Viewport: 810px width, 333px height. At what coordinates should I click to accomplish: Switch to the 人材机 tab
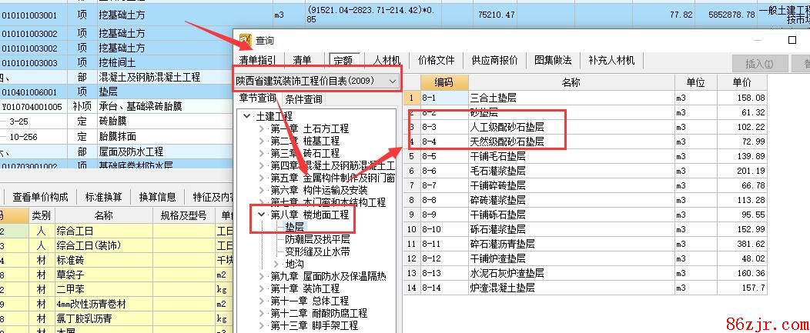pos(387,60)
